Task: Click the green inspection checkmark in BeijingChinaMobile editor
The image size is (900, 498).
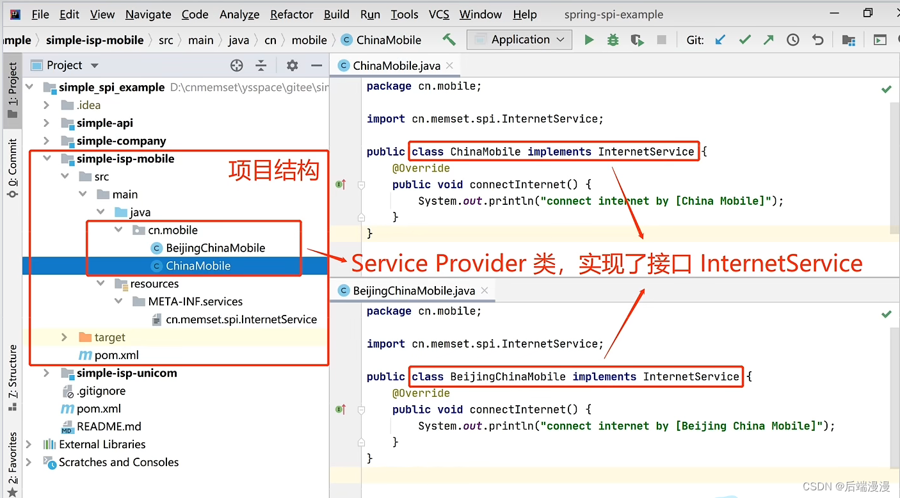Action: coord(887,314)
